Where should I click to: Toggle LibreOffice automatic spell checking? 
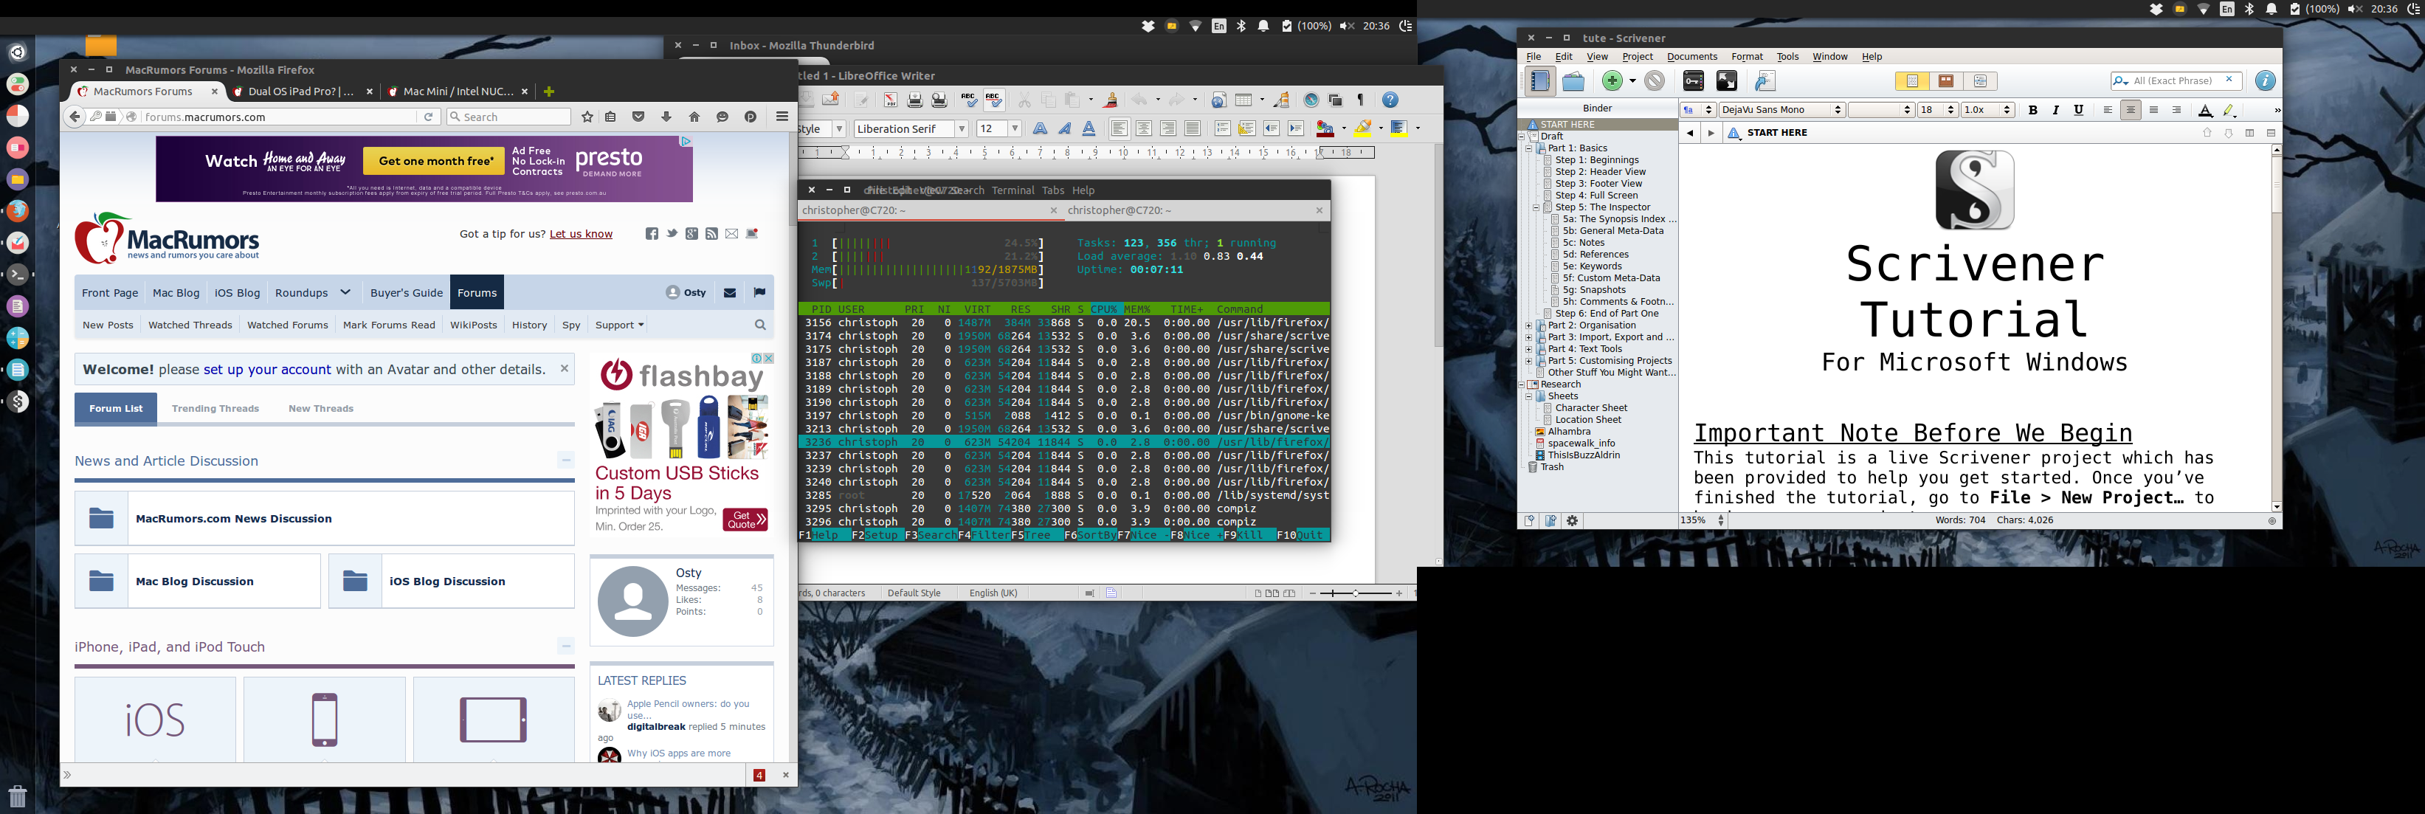(x=993, y=100)
